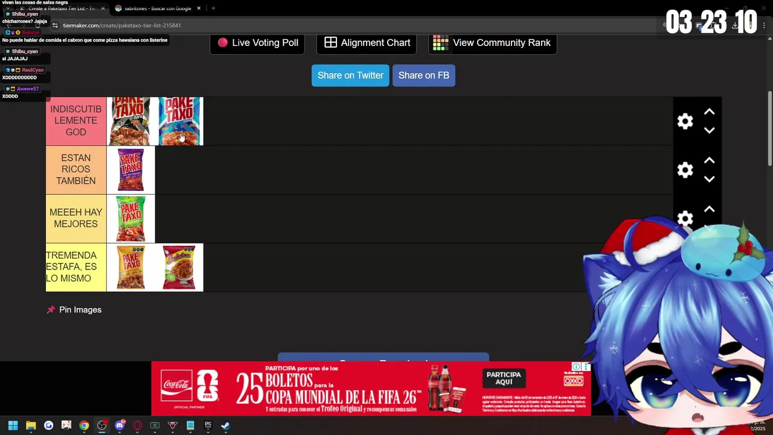773x435 pixels.
Task: Open a new browser tab
Action: point(213,8)
